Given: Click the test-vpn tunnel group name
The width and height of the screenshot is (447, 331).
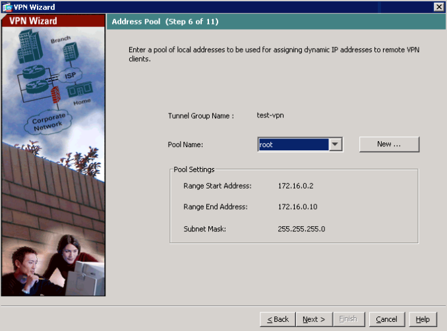Looking at the screenshot, I should tap(270, 115).
